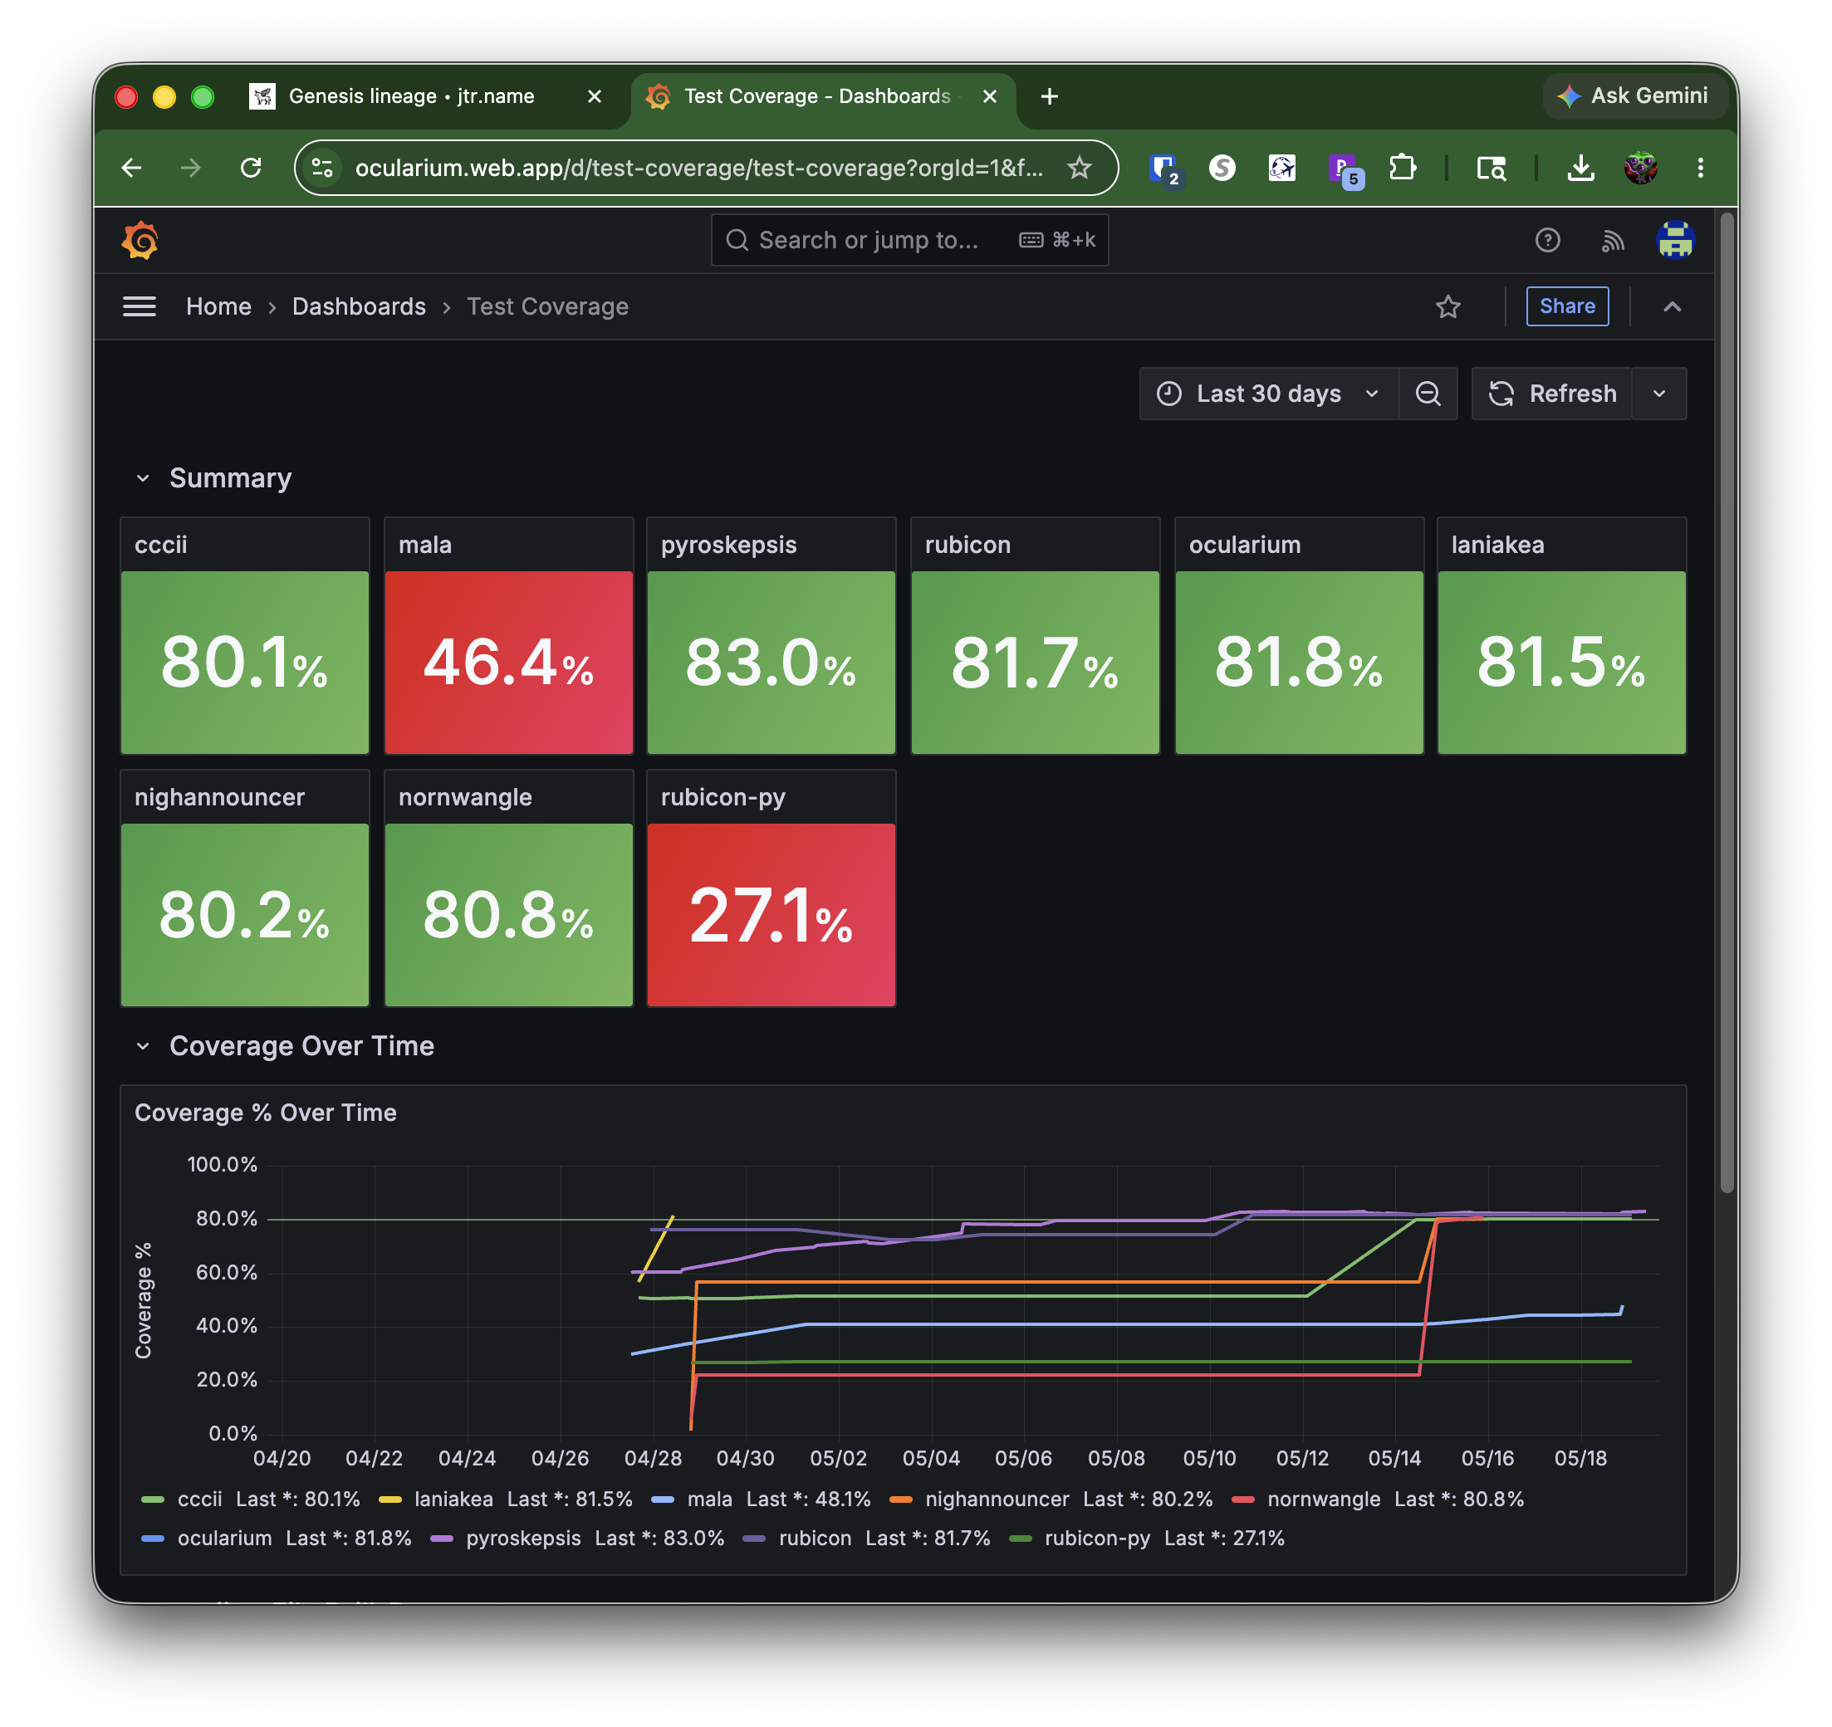Viewport: 1832px width, 1727px height.
Task: Click the zoom out time range icon
Action: (x=1428, y=394)
